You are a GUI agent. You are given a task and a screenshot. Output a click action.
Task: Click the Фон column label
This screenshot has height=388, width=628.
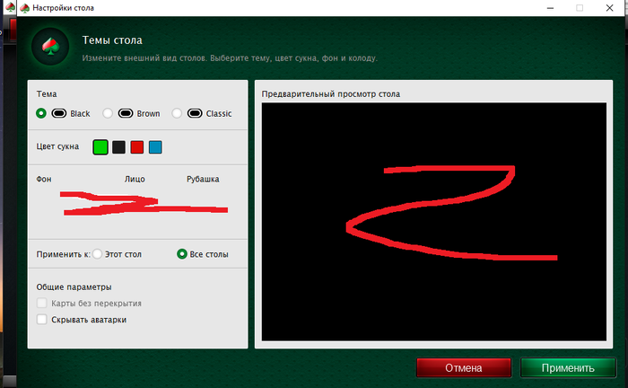pyautogui.click(x=44, y=179)
